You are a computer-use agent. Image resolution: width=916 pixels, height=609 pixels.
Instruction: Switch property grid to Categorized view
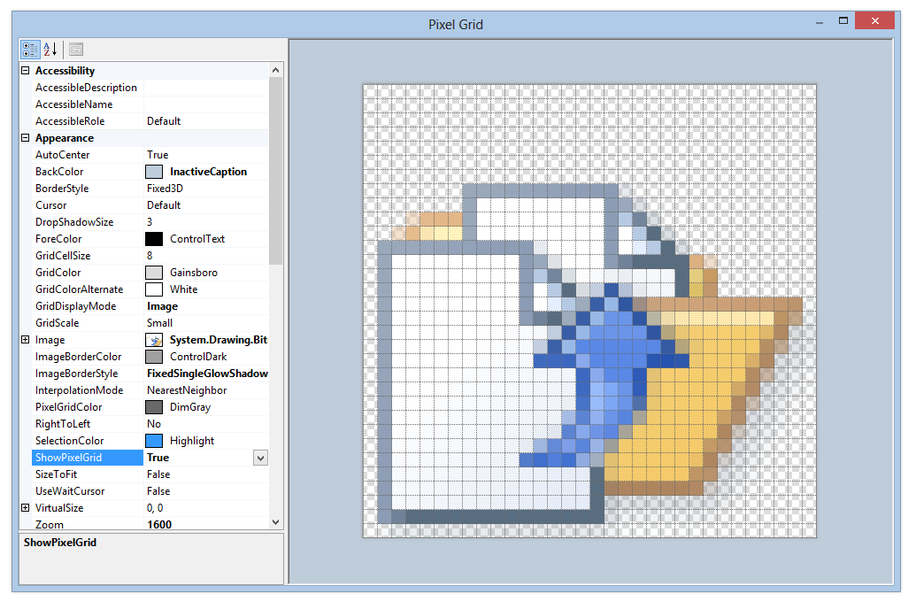point(30,50)
